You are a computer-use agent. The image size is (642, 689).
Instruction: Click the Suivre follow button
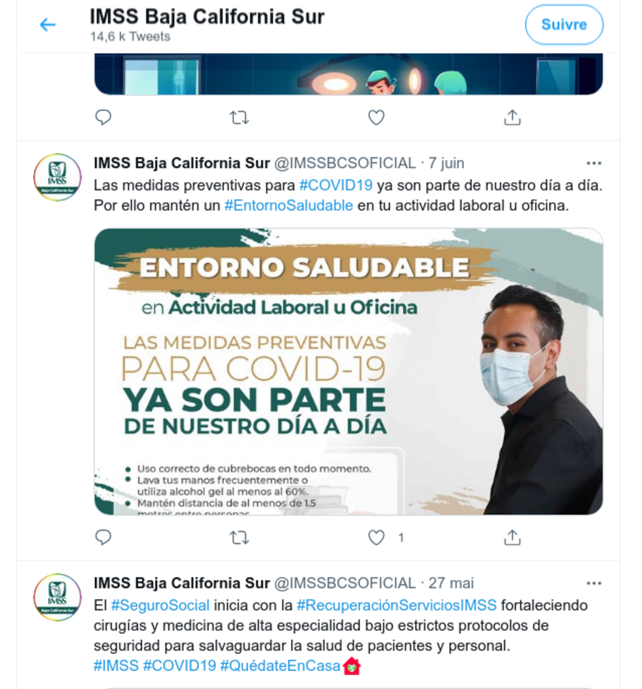pyautogui.click(x=564, y=25)
